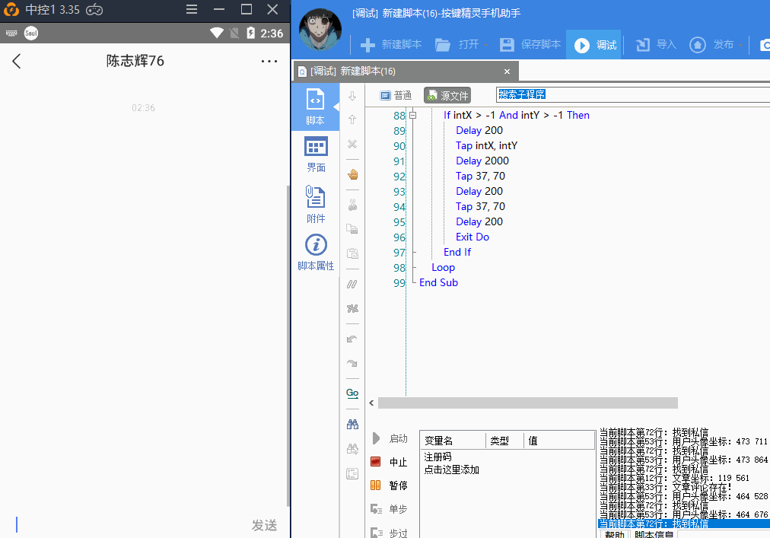Open the 发布 publish dropdown

point(740,45)
